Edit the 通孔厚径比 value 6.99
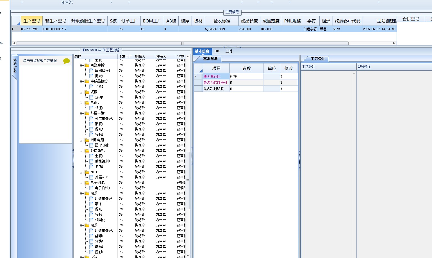Image resolution: width=432 pixels, height=258 pixels. (246, 76)
